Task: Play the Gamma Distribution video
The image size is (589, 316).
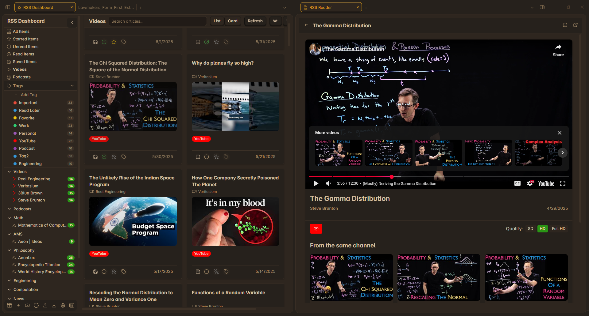Action: [x=316, y=183]
